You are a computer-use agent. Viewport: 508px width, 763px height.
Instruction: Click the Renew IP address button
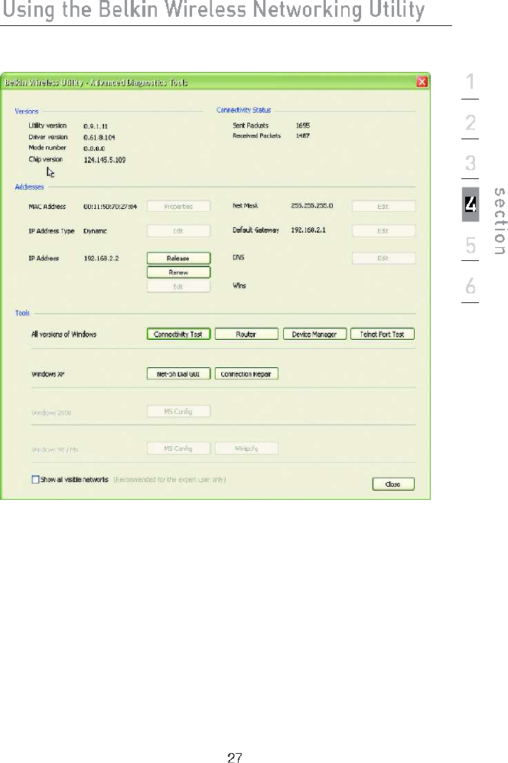point(178,272)
